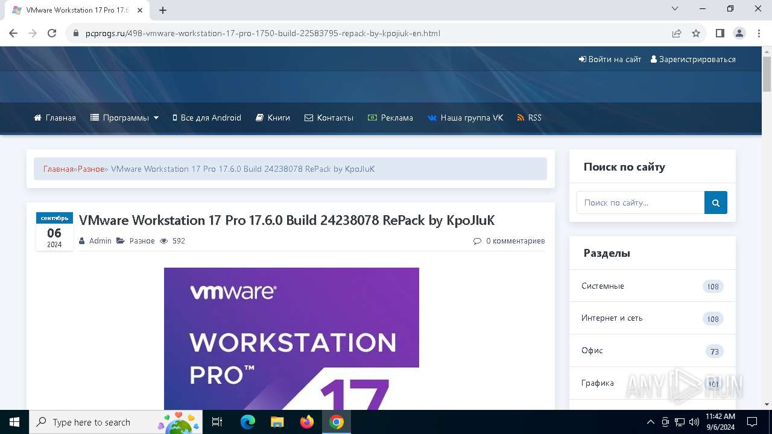Open Реклама menu item

(390, 118)
